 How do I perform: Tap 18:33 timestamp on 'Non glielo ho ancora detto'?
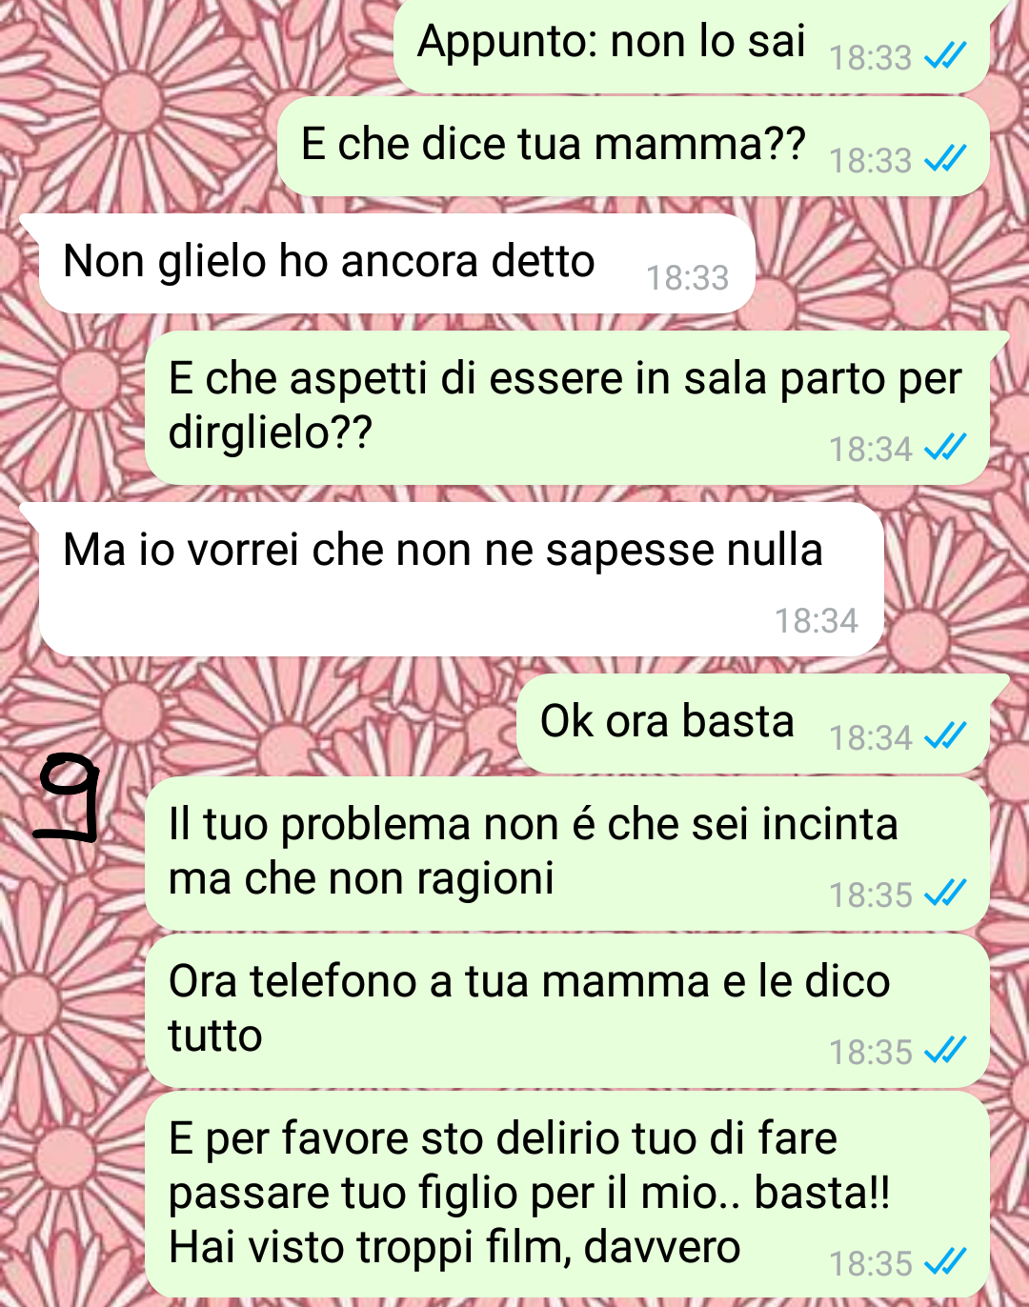687,278
